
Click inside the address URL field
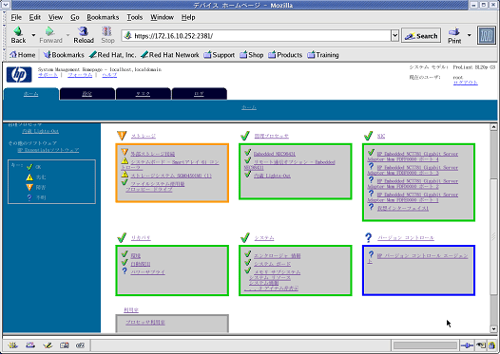coord(256,36)
